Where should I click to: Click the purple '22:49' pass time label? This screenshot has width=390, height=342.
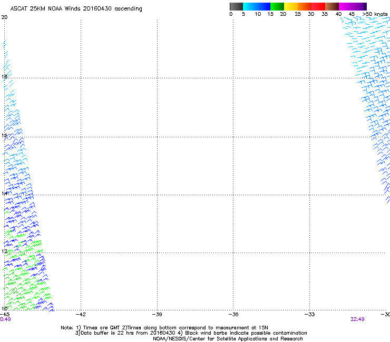pos(357,319)
